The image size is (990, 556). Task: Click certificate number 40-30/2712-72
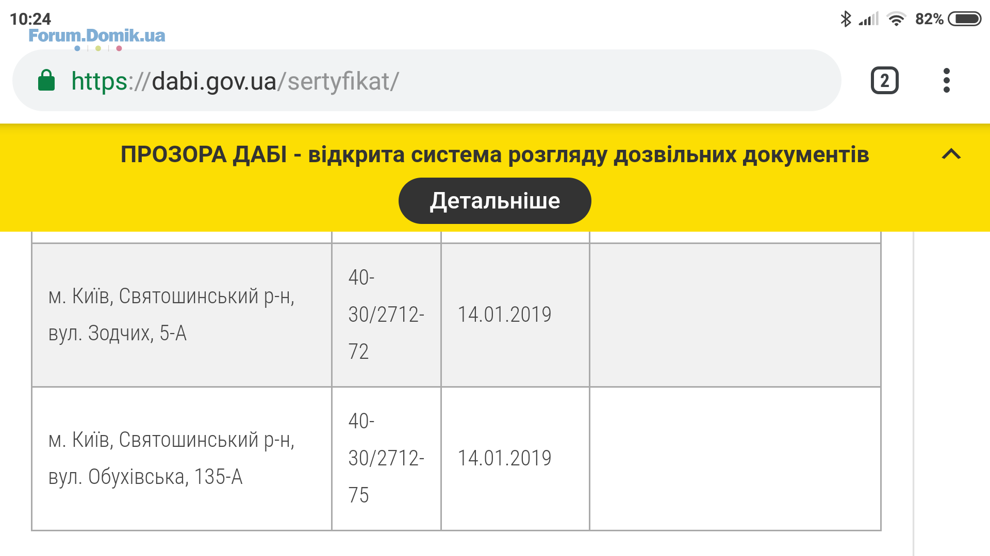pos(386,315)
